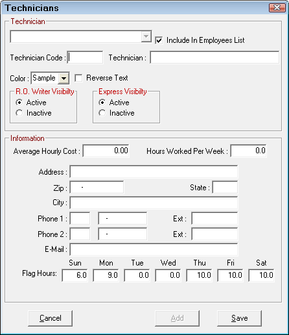Click the Average Hourly Cost field
Viewport: 289px width, 335px height.
pyautogui.click(x=106, y=151)
